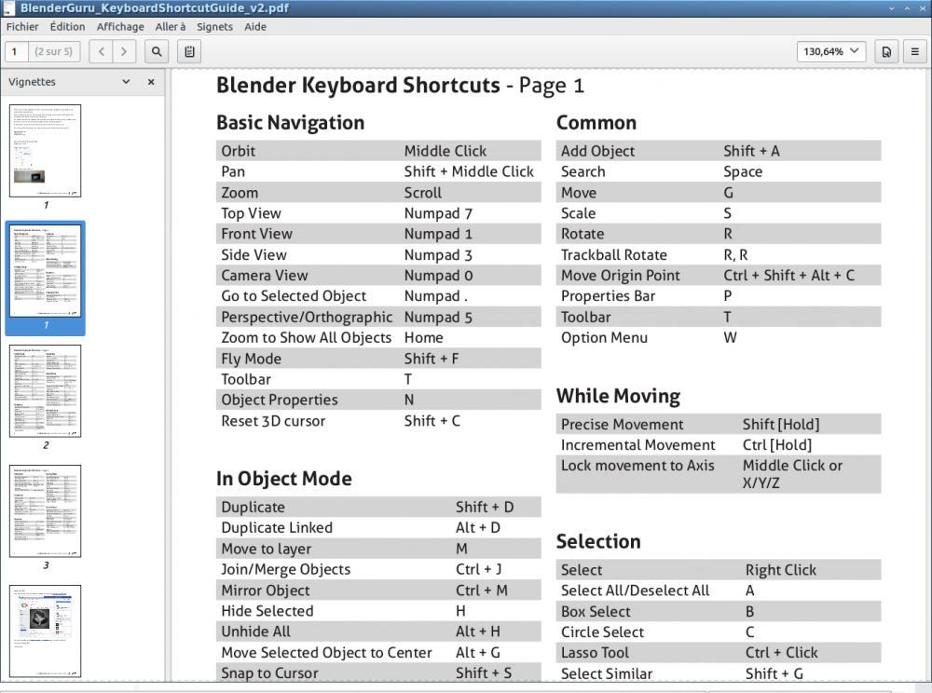The width and height of the screenshot is (932, 693).
Task: Click 'Lock movement to Axis' text
Action: (x=637, y=466)
